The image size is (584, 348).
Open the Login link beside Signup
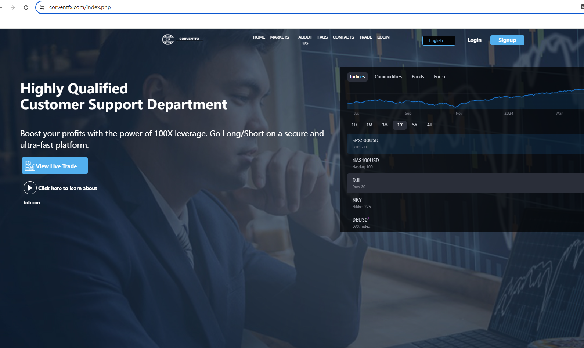click(x=474, y=40)
